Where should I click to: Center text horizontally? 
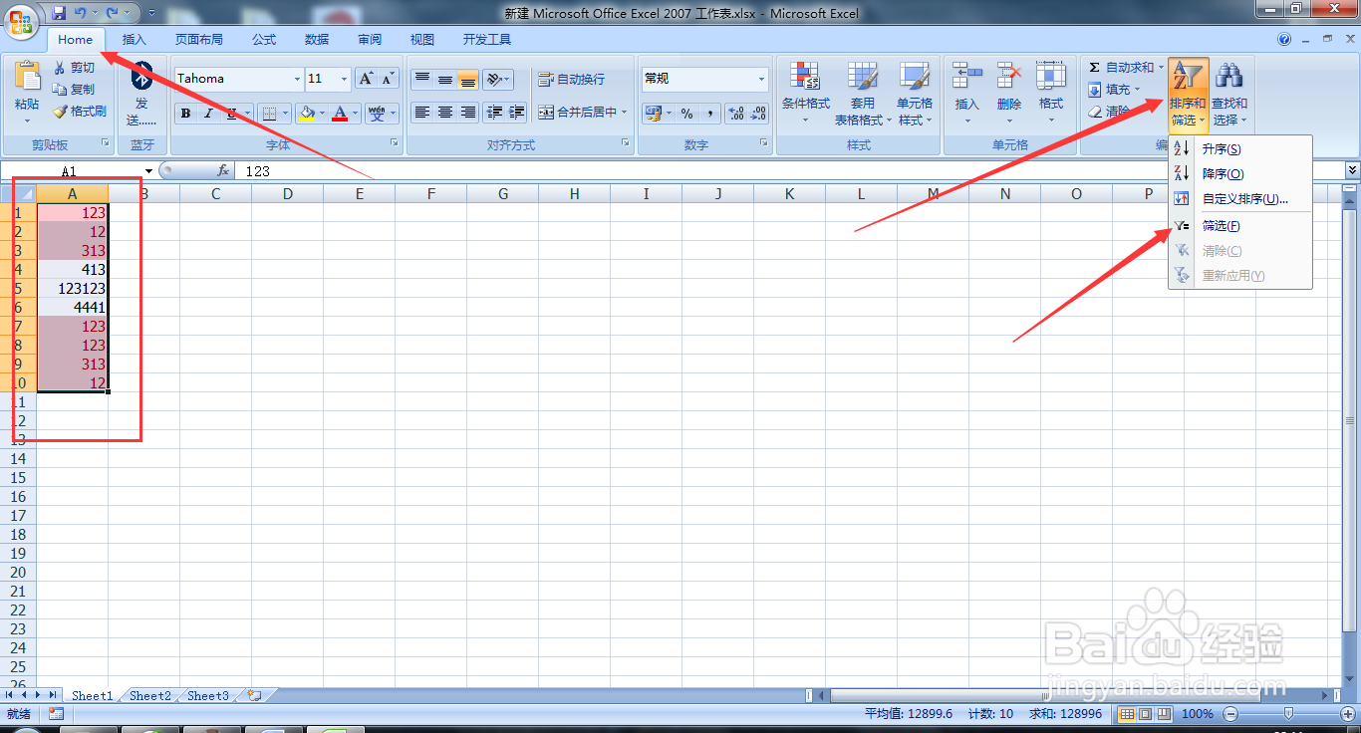pos(445,113)
